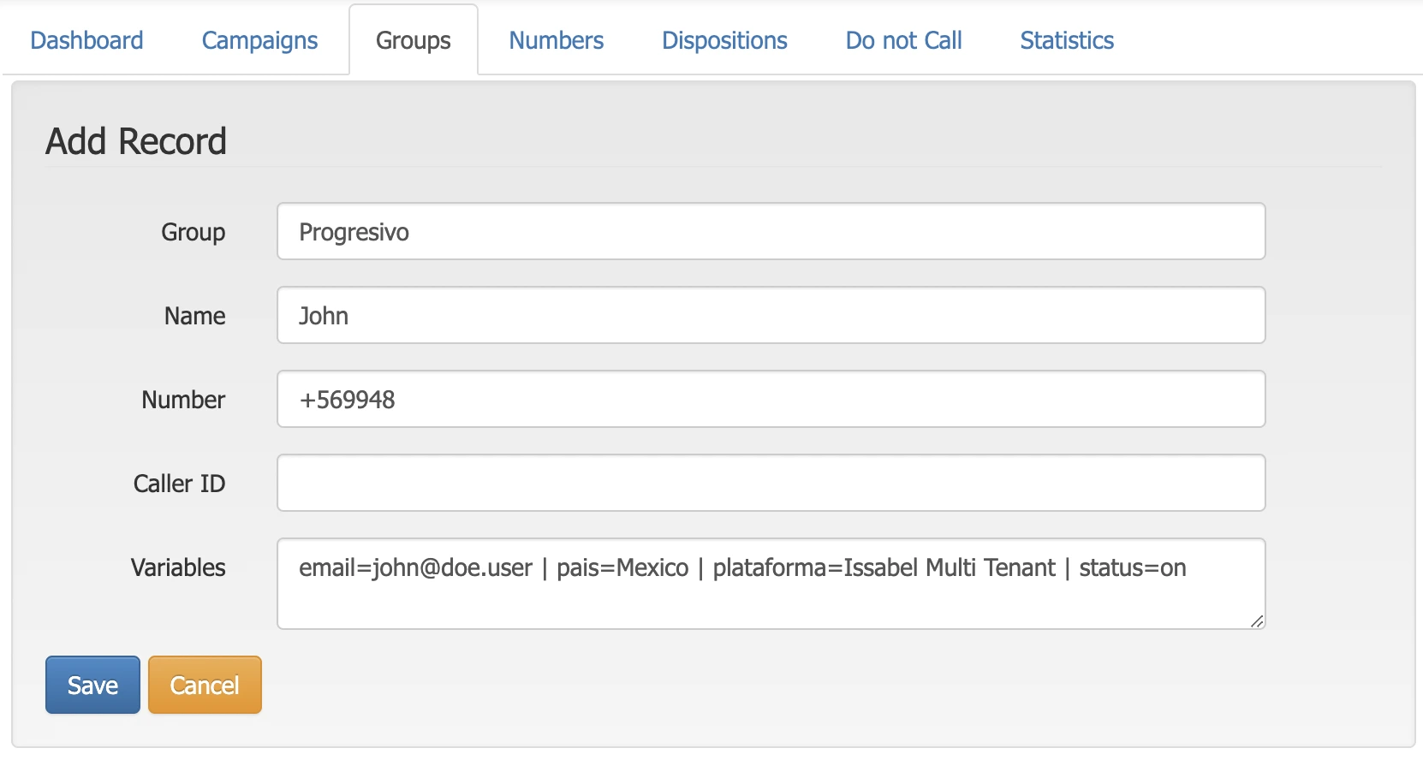Click the "Name" label text
The height and width of the screenshot is (760, 1423).
[x=194, y=316]
